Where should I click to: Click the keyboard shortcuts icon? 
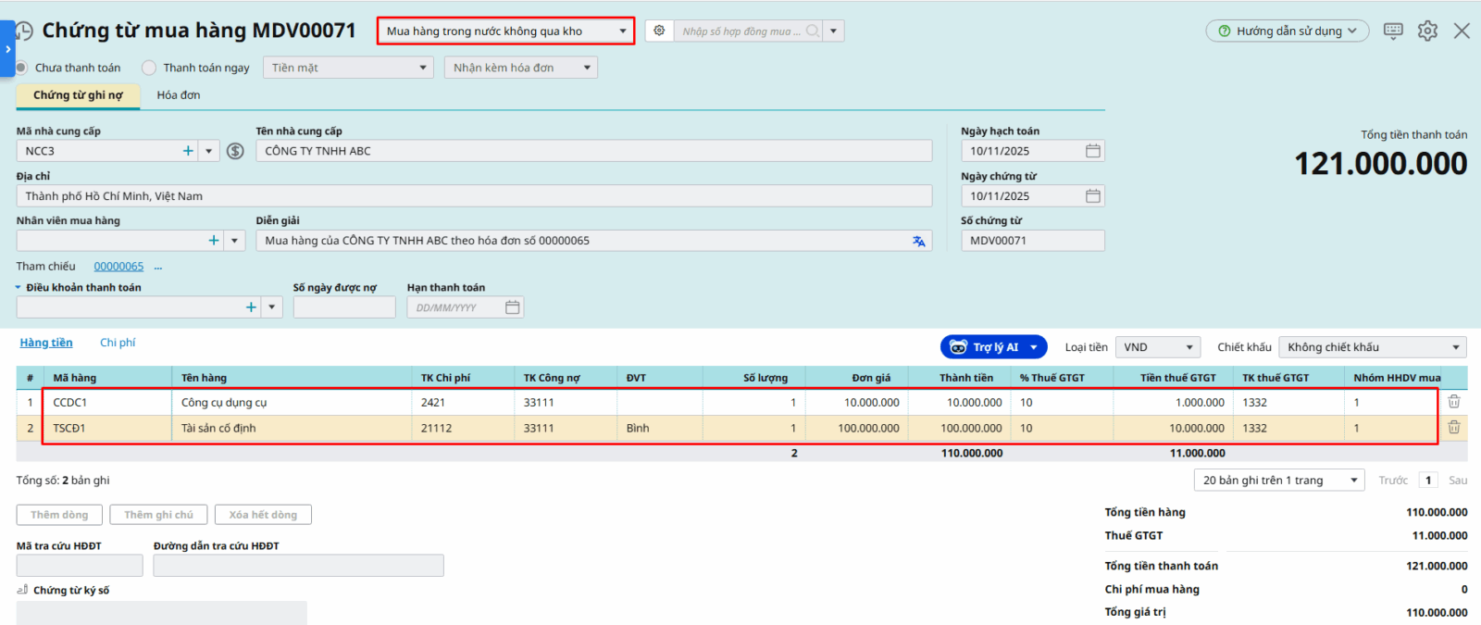coord(1393,31)
